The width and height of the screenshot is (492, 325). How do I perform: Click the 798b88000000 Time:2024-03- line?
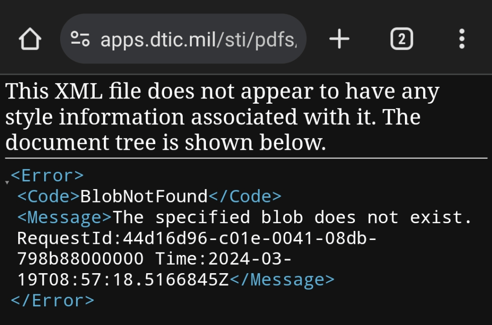tap(154, 259)
